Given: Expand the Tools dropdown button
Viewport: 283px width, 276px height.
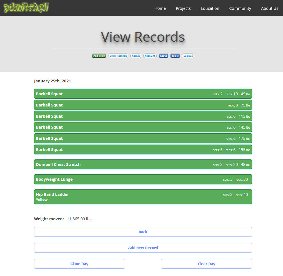Looking at the screenshot, I should coord(175,56).
